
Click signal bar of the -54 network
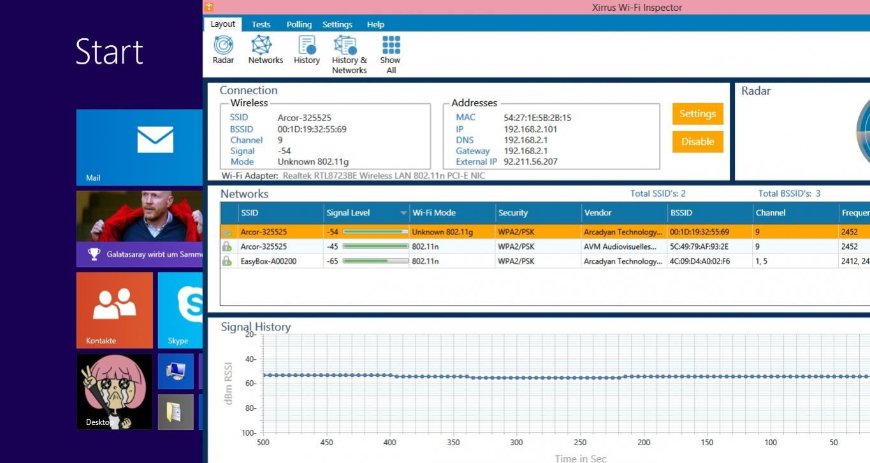(375, 232)
